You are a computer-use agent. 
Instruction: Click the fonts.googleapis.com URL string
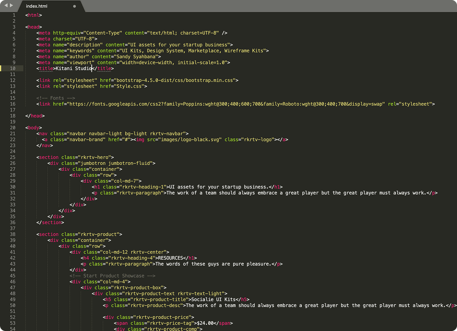[226, 104]
